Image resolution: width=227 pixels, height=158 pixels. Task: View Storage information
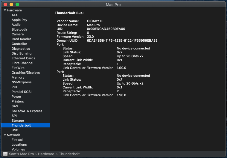(18, 121)
